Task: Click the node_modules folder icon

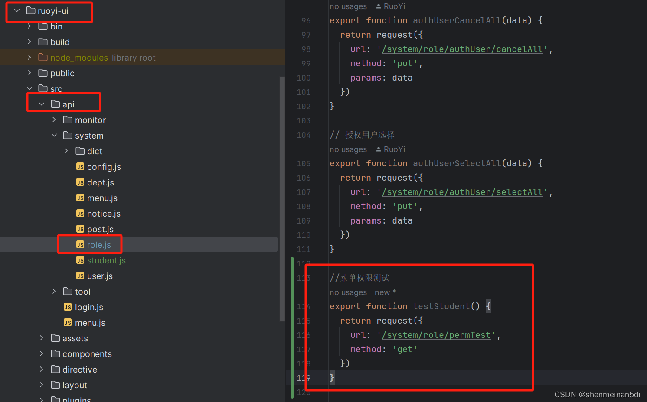Action: (x=43, y=57)
